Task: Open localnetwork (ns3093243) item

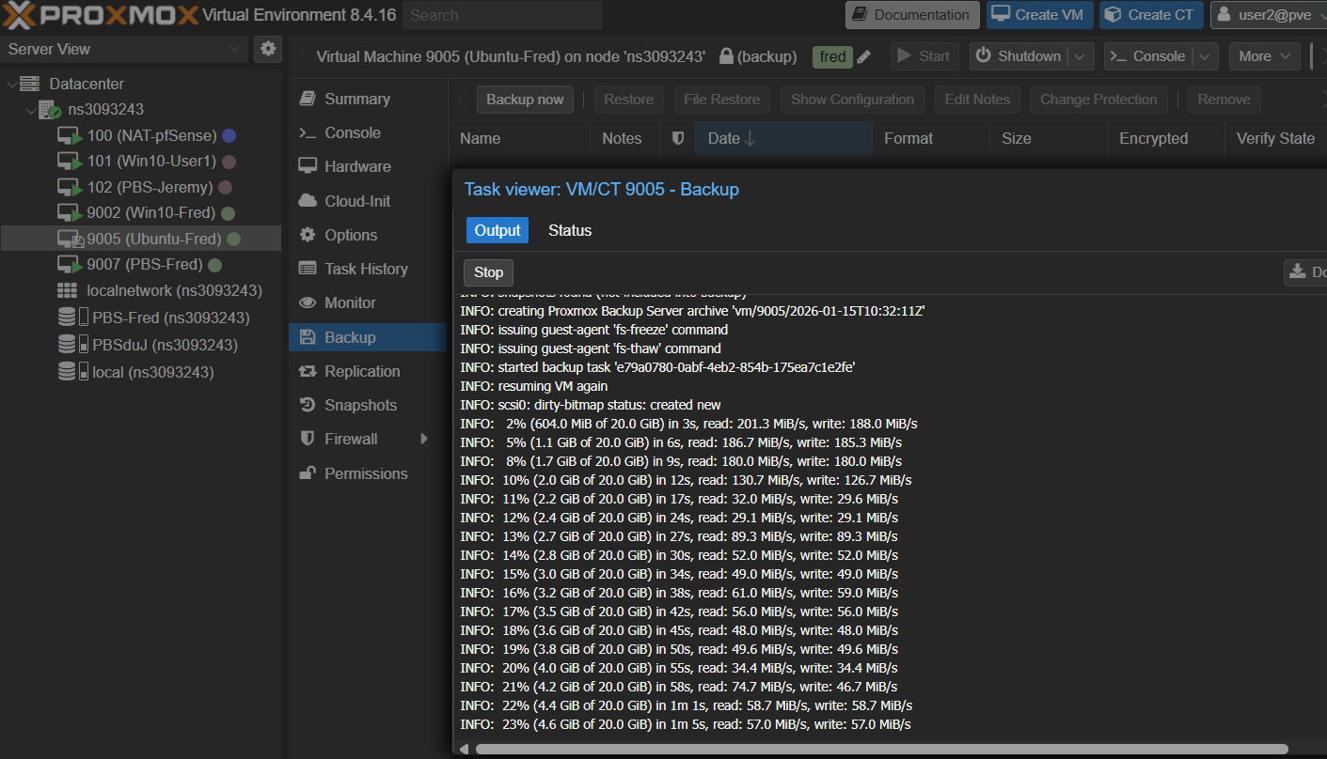Action: tap(174, 291)
